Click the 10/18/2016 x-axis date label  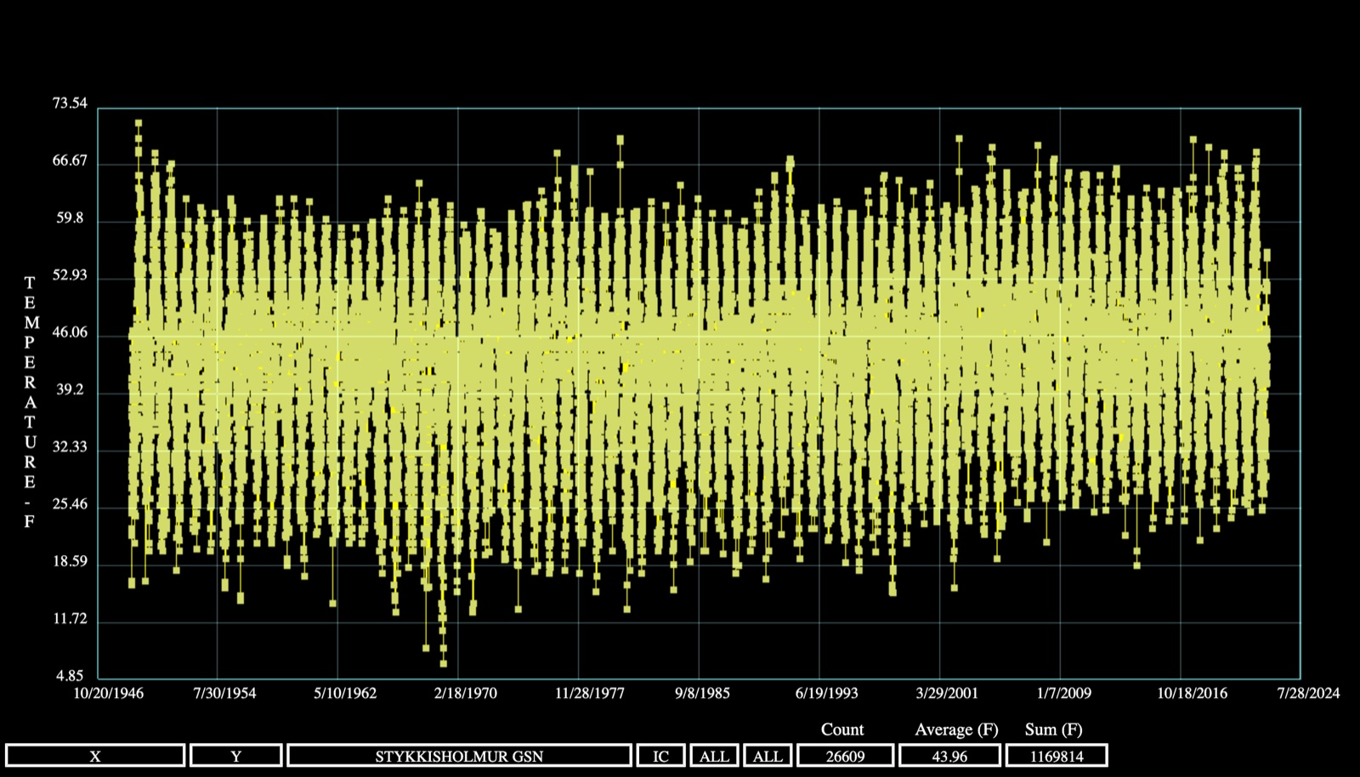coord(1193,693)
